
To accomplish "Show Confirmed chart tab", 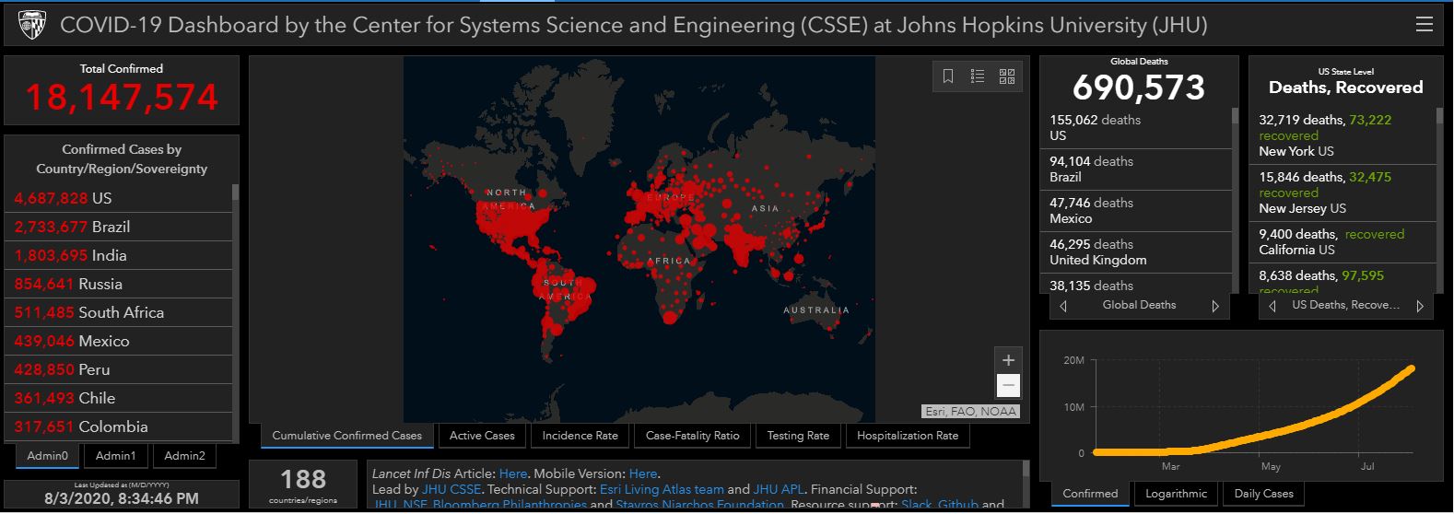I will pos(1090,494).
